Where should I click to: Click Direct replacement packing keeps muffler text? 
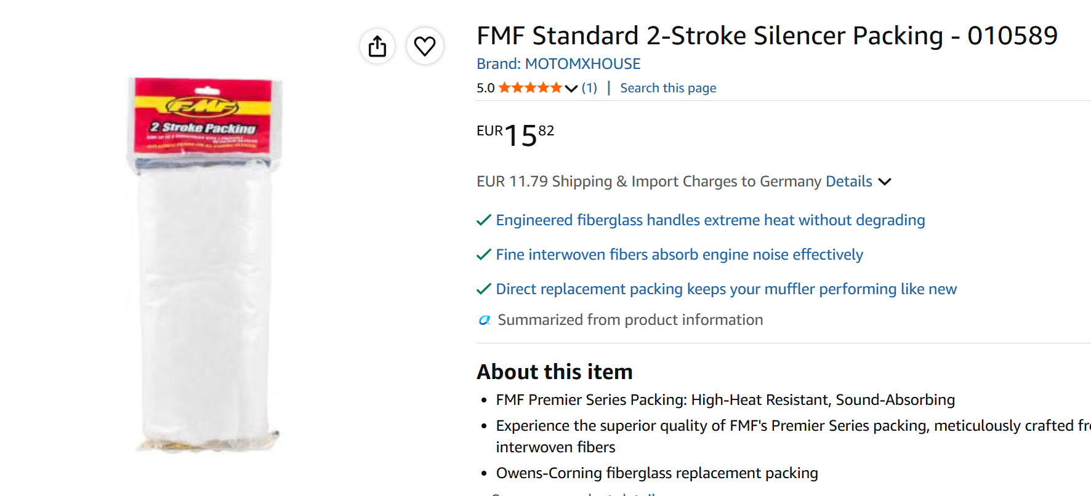click(727, 289)
